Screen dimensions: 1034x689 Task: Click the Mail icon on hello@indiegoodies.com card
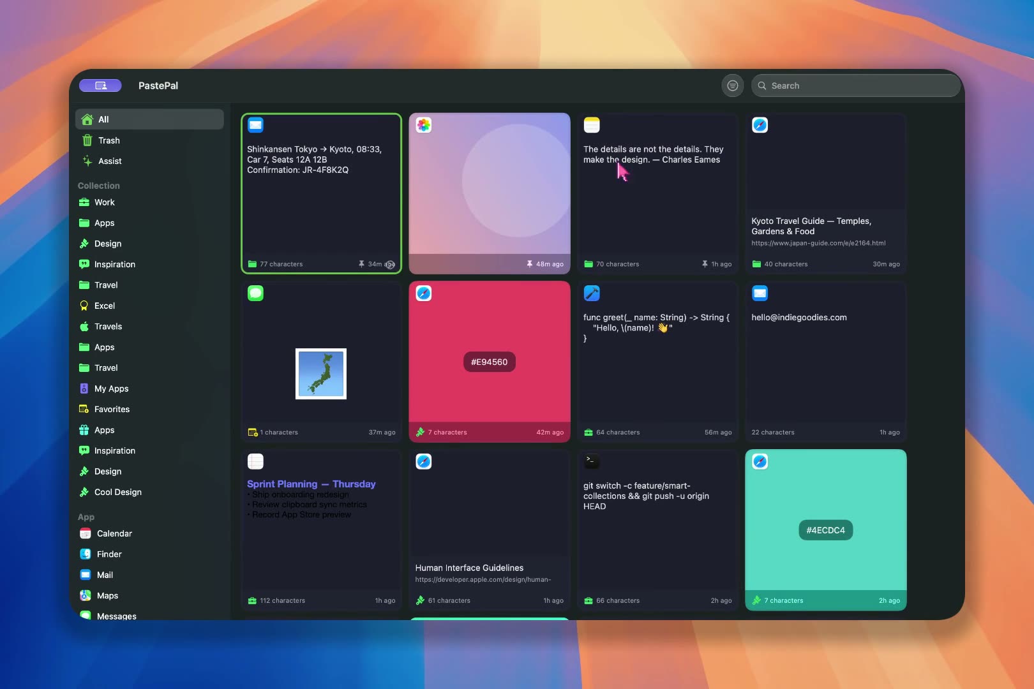click(760, 293)
